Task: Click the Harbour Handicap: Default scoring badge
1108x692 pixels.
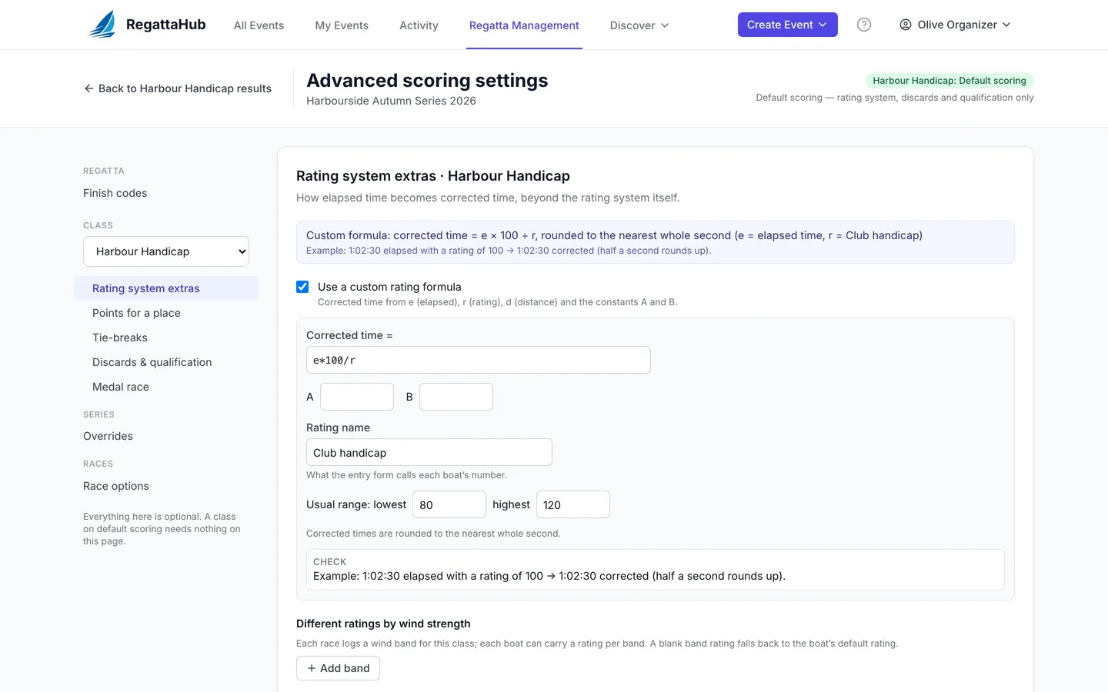Action: (949, 81)
